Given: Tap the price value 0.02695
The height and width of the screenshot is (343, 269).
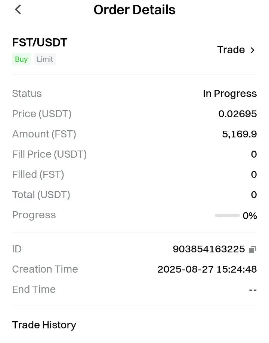Looking at the screenshot, I should click(237, 114).
